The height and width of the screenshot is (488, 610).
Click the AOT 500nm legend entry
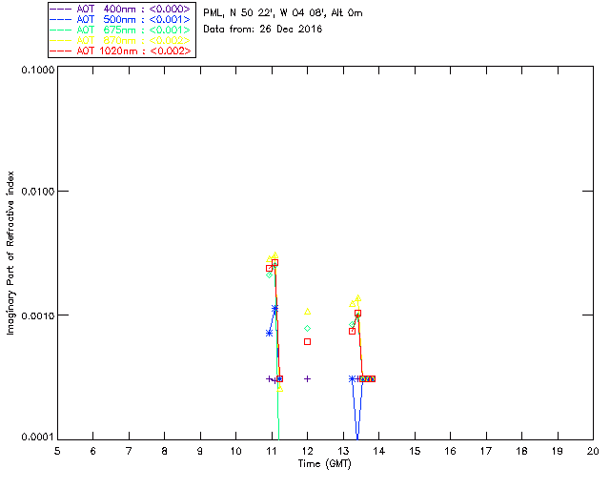tap(120, 19)
